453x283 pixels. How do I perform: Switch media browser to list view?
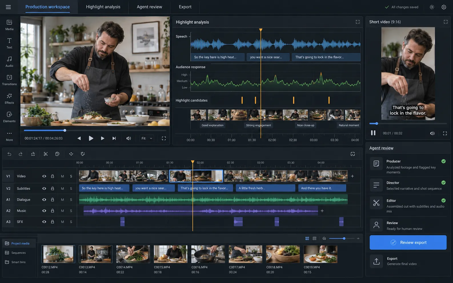pos(314,238)
